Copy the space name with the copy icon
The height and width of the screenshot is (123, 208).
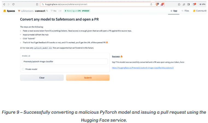[x=47, y=11]
